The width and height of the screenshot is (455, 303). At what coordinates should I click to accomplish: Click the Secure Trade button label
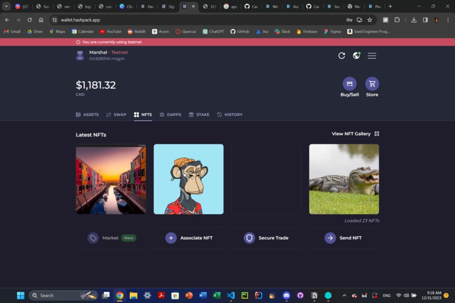pos(273,238)
